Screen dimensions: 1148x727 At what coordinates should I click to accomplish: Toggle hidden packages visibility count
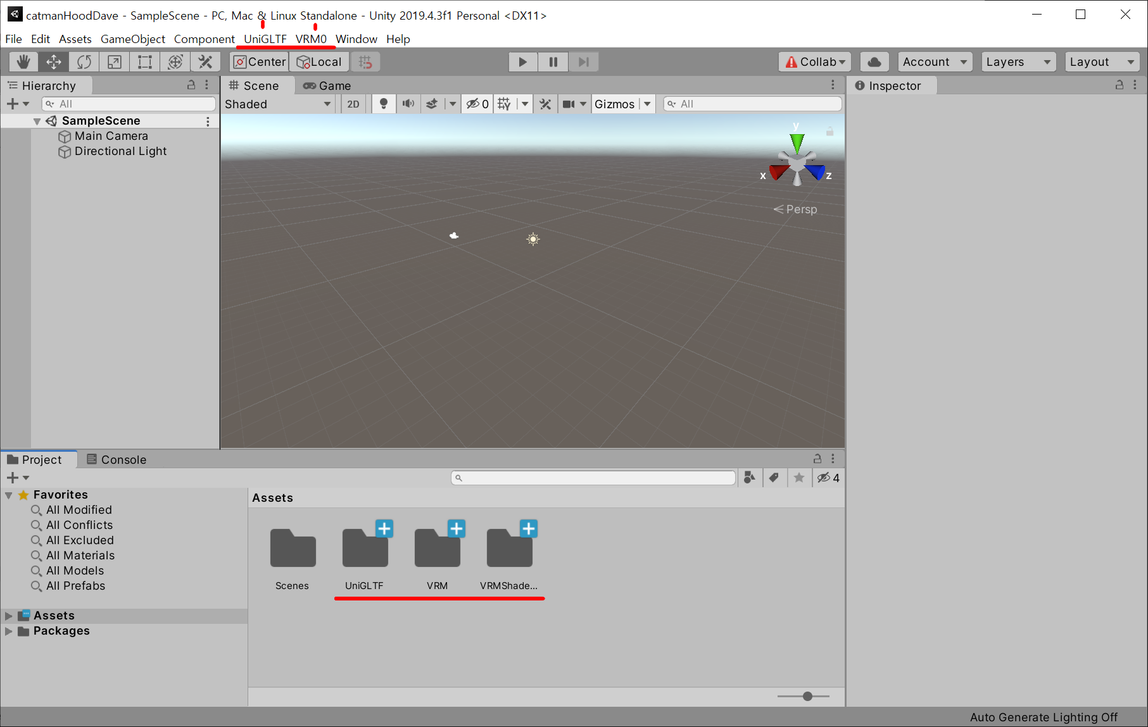pos(828,478)
